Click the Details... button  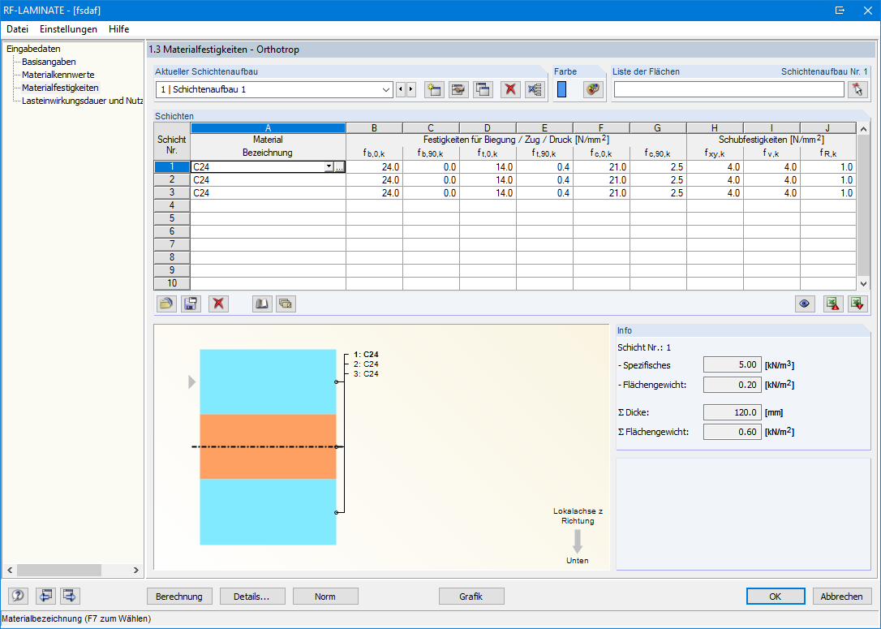pyautogui.click(x=252, y=597)
